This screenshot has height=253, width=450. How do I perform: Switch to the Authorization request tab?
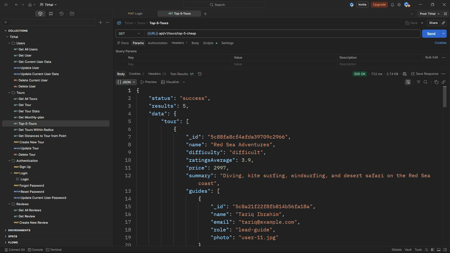[157, 43]
